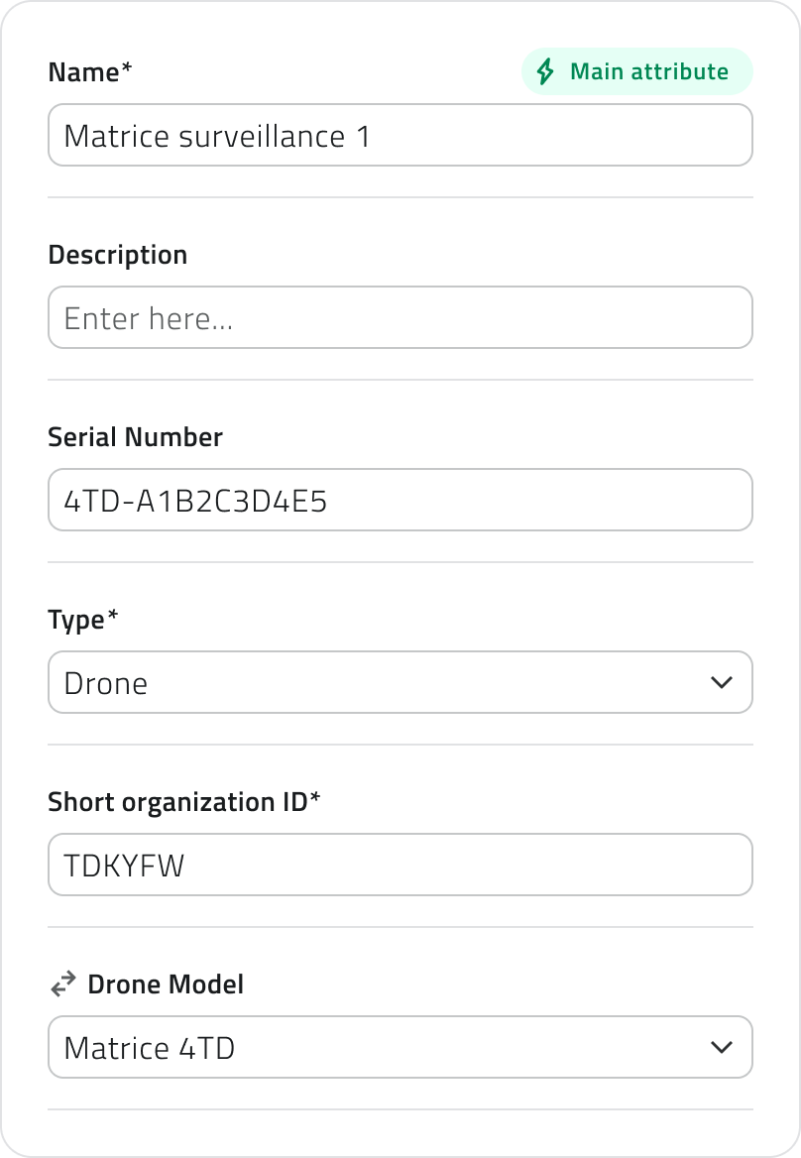The image size is (801, 1158).
Task: Click the relation arrows icon near Drone Model
Action: (x=62, y=984)
